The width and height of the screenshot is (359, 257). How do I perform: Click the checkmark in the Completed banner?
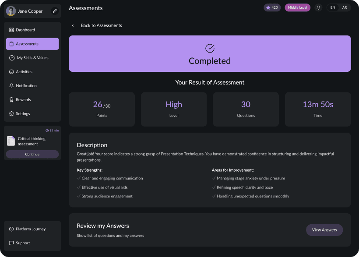(209, 48)
